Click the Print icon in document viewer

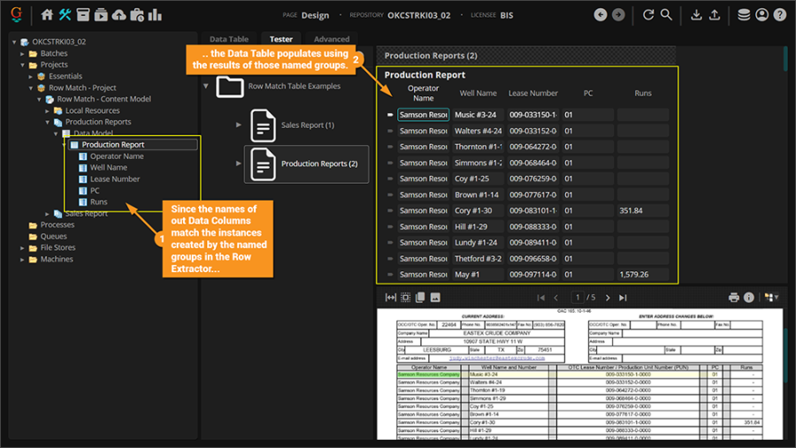tap(733, 298)
